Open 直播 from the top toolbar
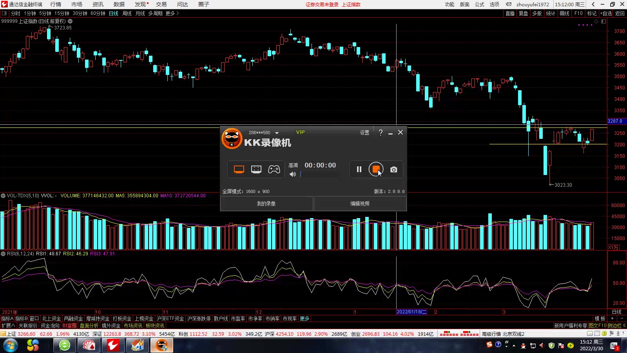 510,13
